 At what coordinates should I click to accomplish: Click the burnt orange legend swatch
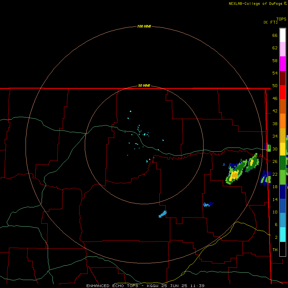coord(283,107)
